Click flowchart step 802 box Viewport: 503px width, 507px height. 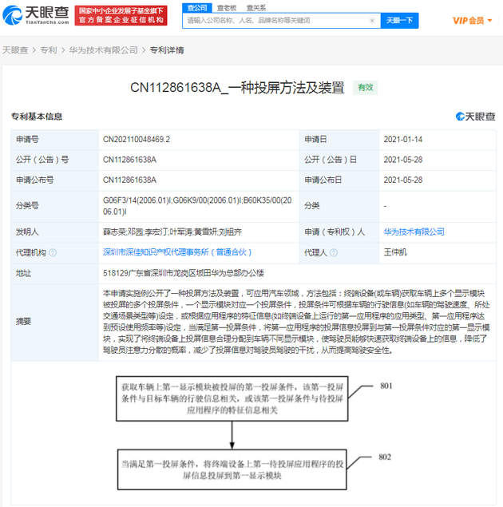[230, 468]
